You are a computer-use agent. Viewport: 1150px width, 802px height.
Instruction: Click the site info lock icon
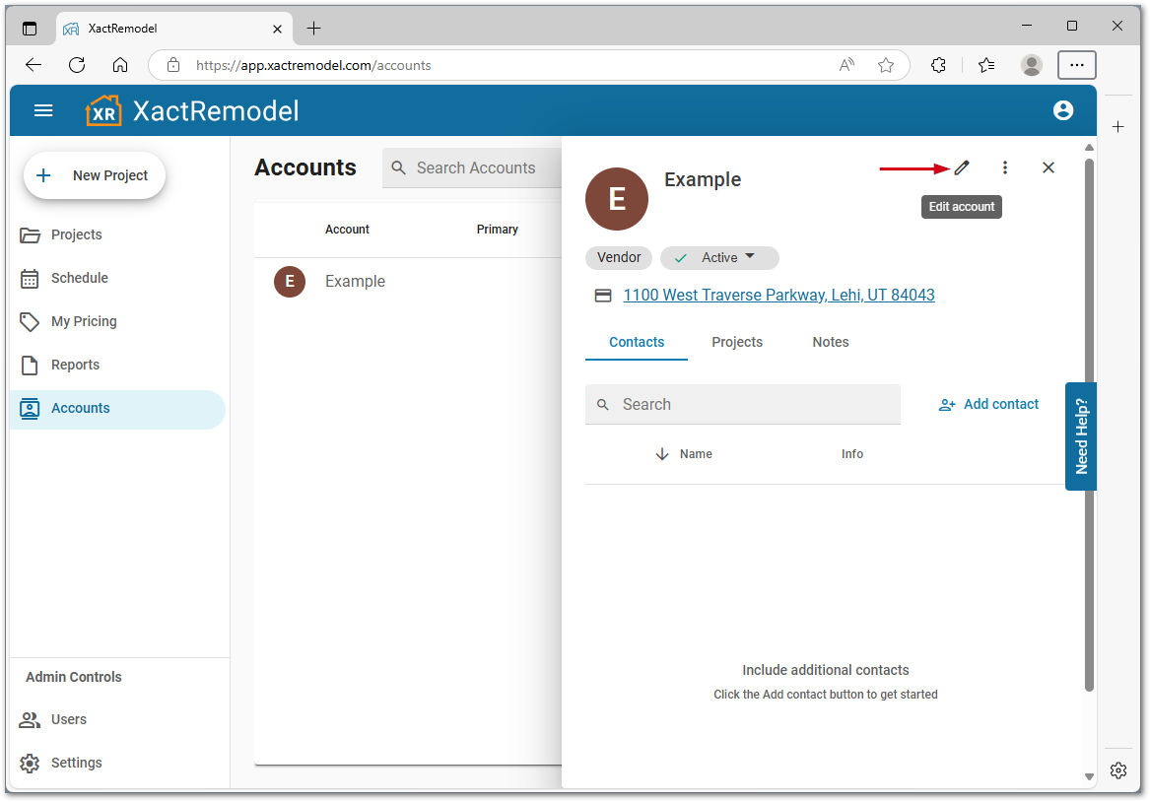(x=173, y=65)
